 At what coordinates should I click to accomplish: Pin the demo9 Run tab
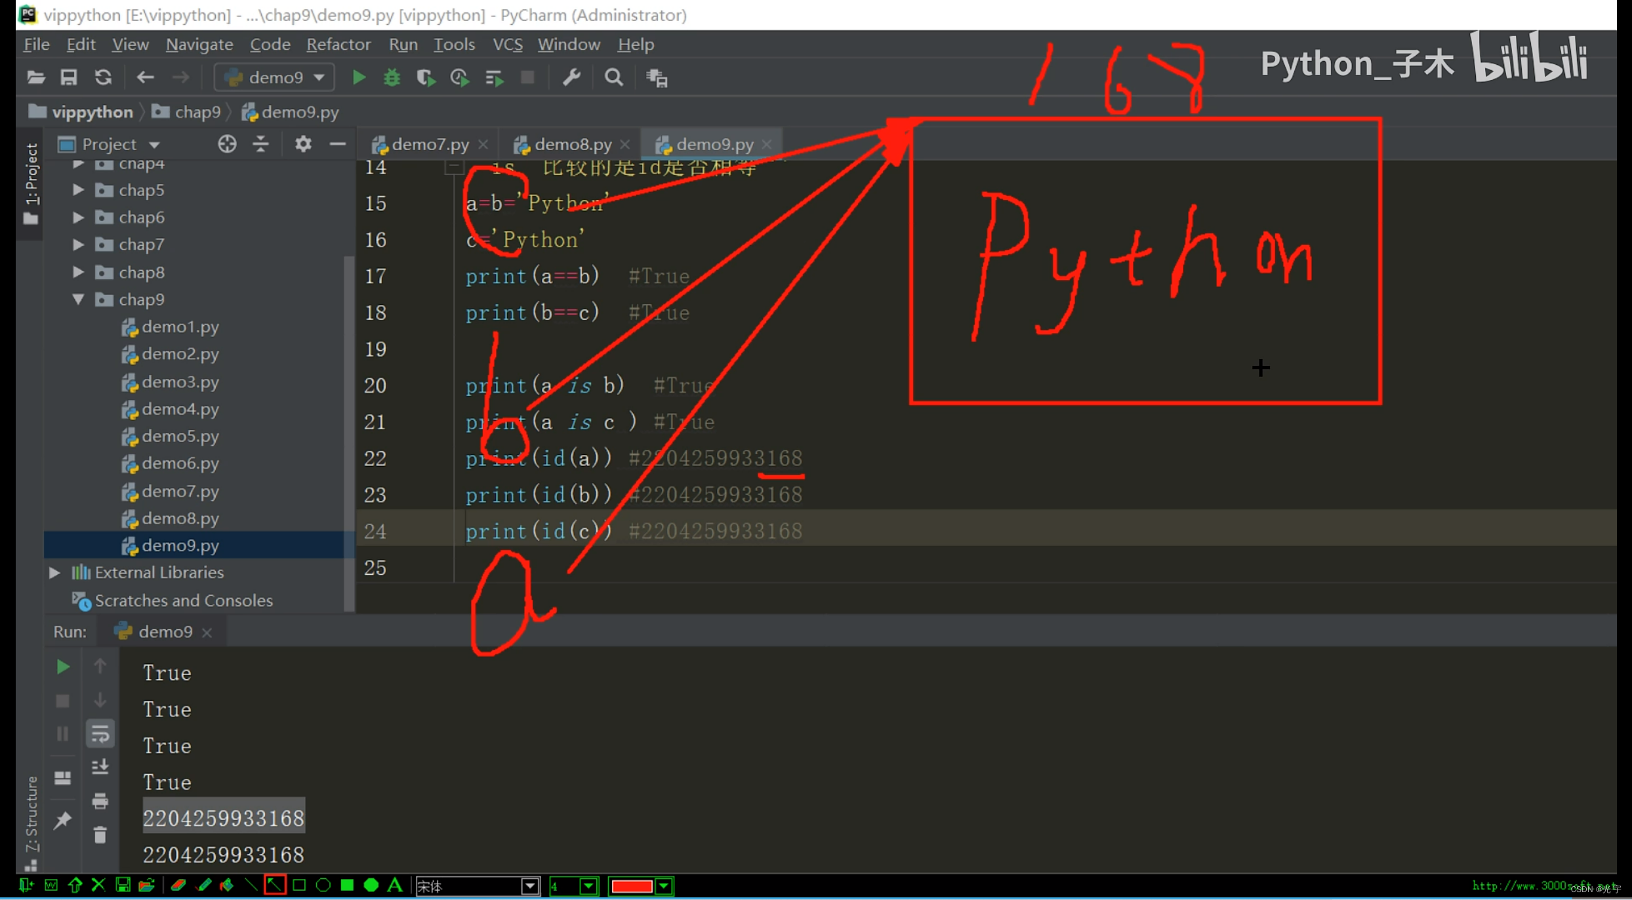click(x=63, y=821)
